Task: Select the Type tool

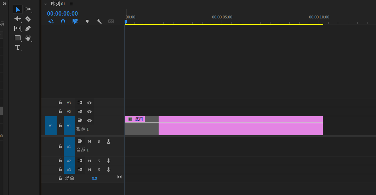Action: pos(18,47)
